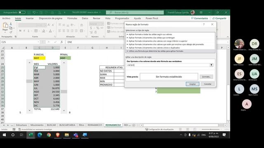
Task: Click the Buscar search box in title bar
Action: tap(135, 12)
